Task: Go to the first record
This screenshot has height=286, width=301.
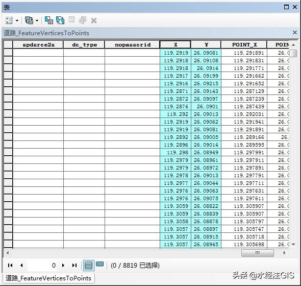Action: click(10, 265)
